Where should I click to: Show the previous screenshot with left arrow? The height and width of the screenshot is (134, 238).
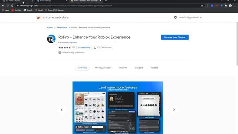[x=62, y=110]
